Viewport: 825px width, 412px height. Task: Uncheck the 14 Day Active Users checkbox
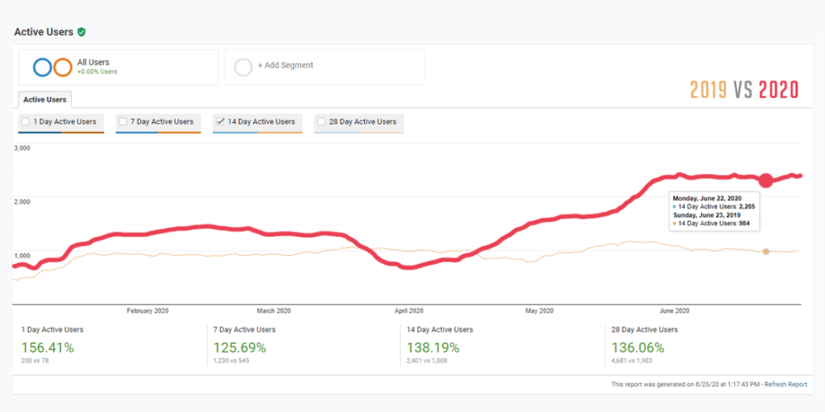pyautogui.click(x=220, y=122)
